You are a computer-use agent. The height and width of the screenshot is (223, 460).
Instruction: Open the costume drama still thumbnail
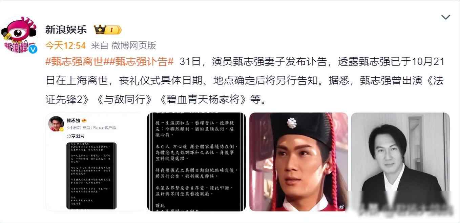[x=298, y=162]
